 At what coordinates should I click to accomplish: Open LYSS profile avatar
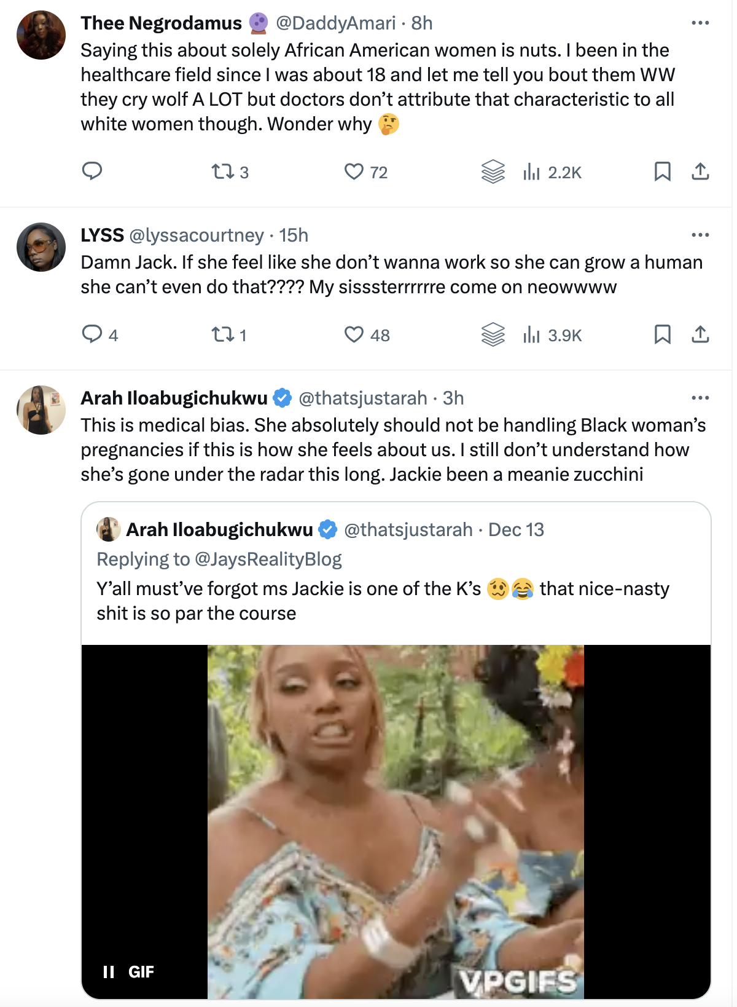41,247
